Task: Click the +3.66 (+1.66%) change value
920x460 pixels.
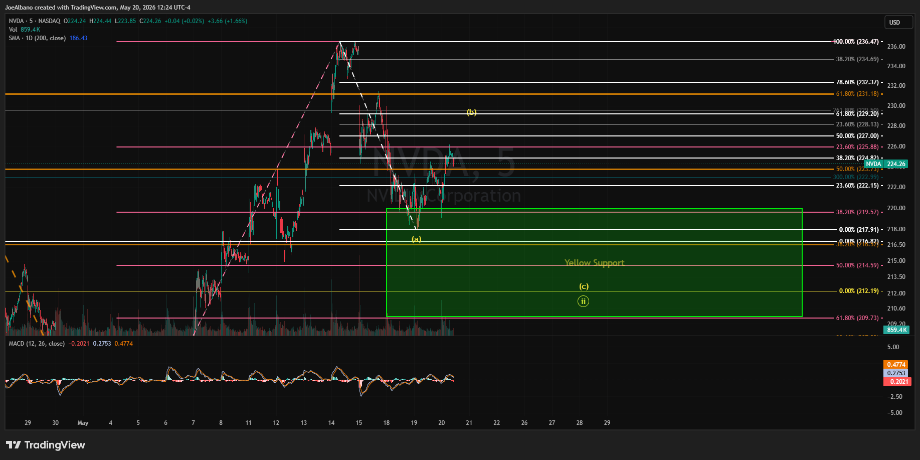Action: 227,21
